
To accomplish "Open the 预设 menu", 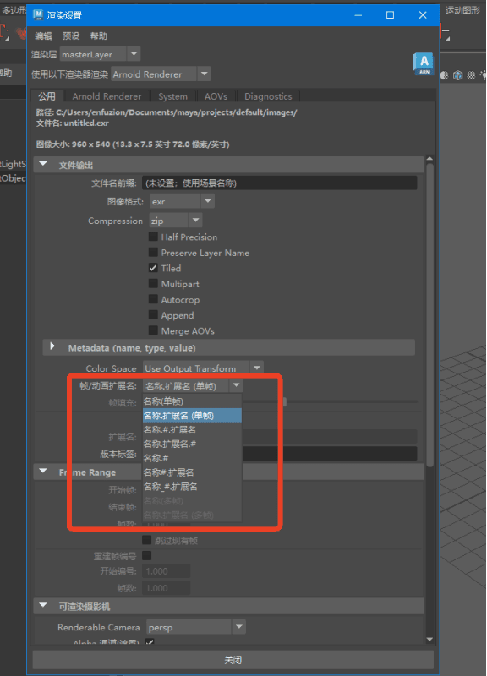I will click(71, 35).
